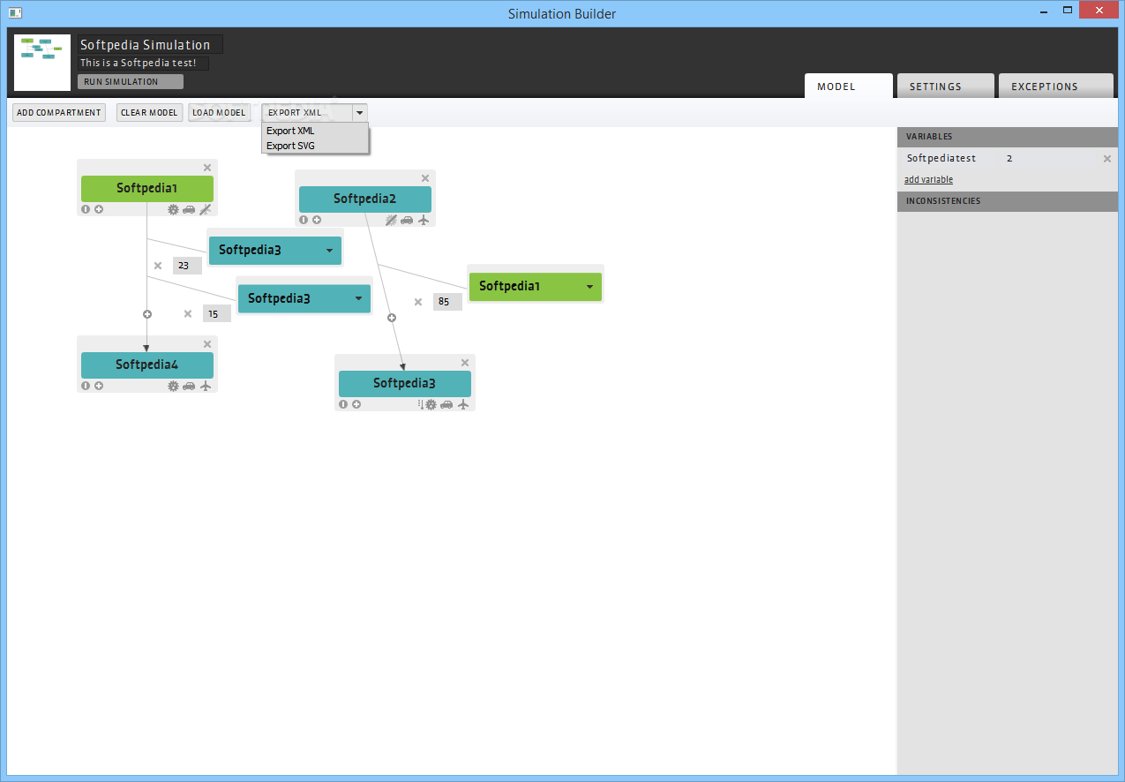Open info icon of Softpedia2 compartment
The width and height of the screenshot is (1125, 782).
pos(304,220)
